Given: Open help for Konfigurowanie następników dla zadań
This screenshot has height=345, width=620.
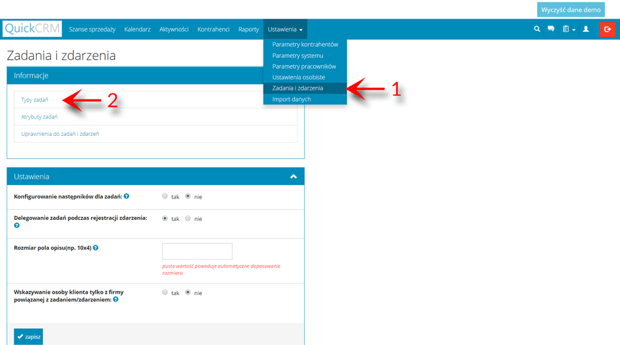Looking at the screenshot, I should (x=126, y=196).
